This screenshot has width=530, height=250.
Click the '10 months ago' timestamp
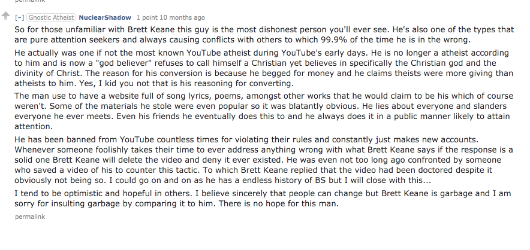(x=182, y=17)
